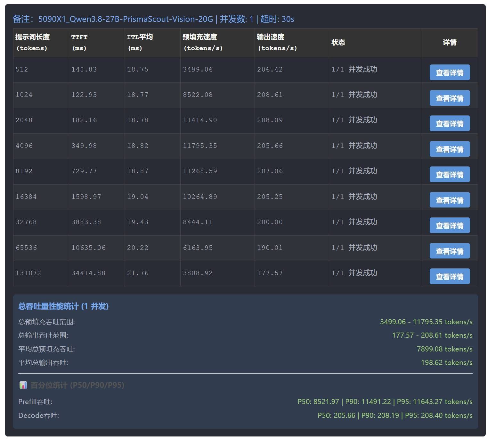Image resolution: width=488 pixels, height=440 pixels.
Task: Click the ITL平均 column header
Action: pyautogui.click(x=152, y=43)
